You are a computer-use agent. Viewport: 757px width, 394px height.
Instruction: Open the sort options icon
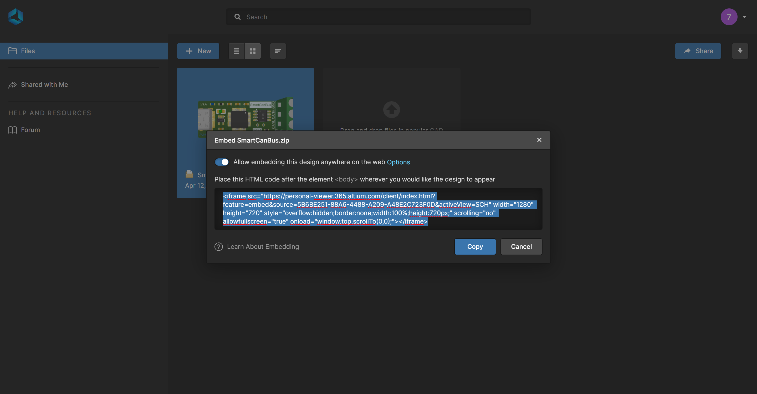pyautogui.click(x=278, y=51)
